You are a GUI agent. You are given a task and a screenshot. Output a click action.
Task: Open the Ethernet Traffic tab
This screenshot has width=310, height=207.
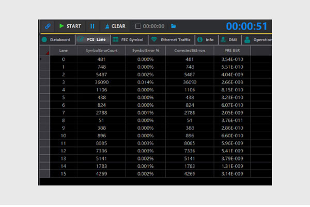[x=171, y=40]
